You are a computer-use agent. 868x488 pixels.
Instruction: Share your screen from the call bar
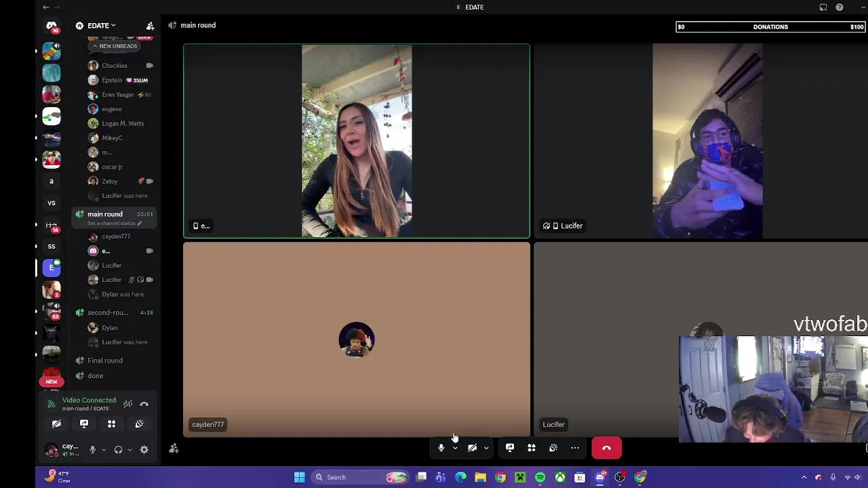coord(510,448)
